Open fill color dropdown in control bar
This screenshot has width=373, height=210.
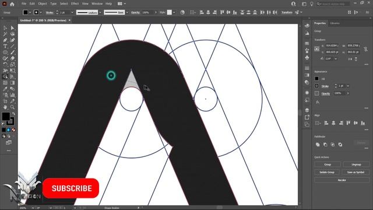30,12
